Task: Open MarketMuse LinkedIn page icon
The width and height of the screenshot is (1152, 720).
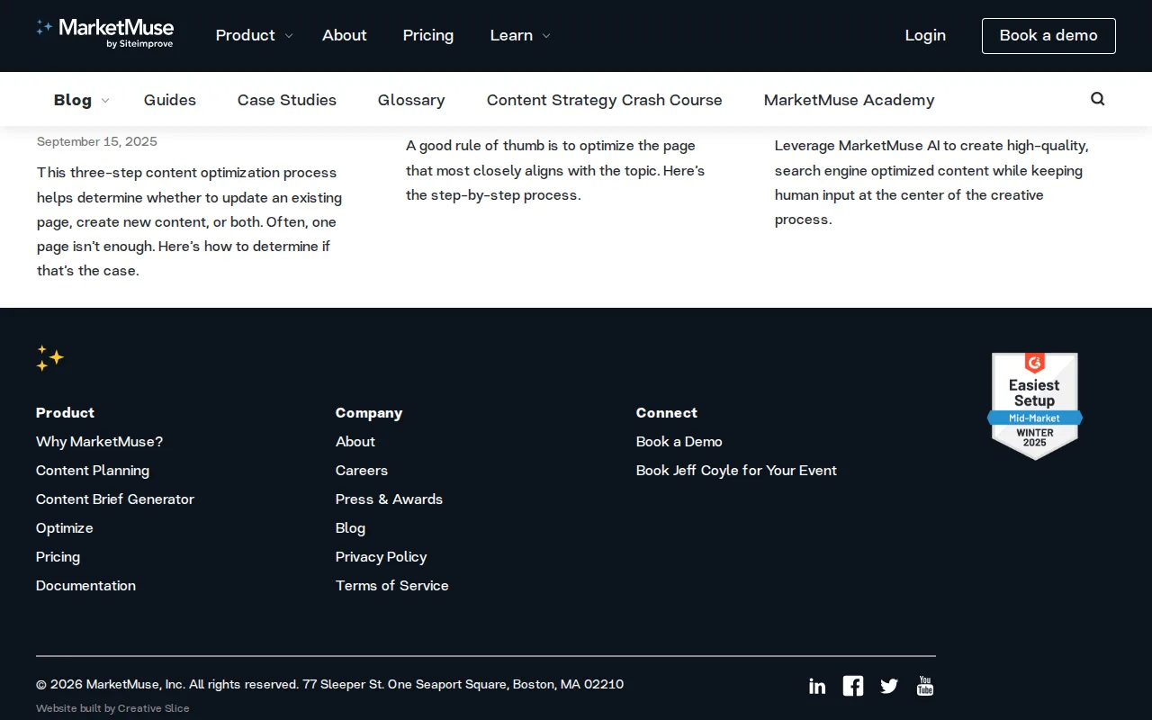Action: tap(817, 687)
